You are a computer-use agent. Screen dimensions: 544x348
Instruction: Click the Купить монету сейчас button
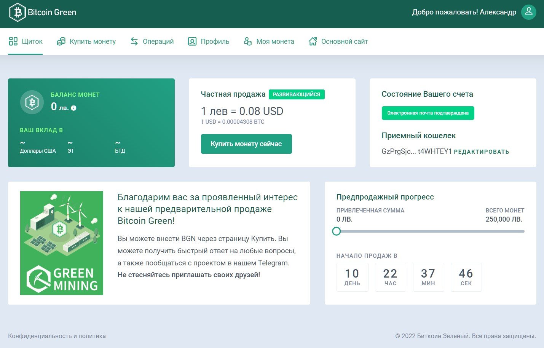(246, 144)
